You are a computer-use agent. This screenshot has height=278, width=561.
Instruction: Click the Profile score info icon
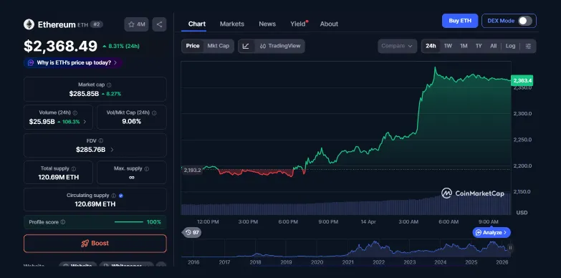(63, 222)
